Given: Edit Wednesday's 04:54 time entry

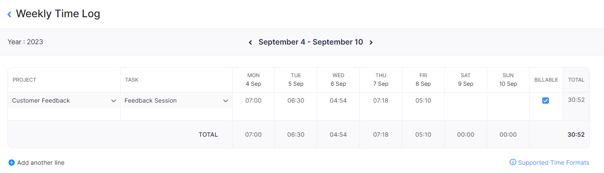Looking at the screenshot, I should pos(338,101).
